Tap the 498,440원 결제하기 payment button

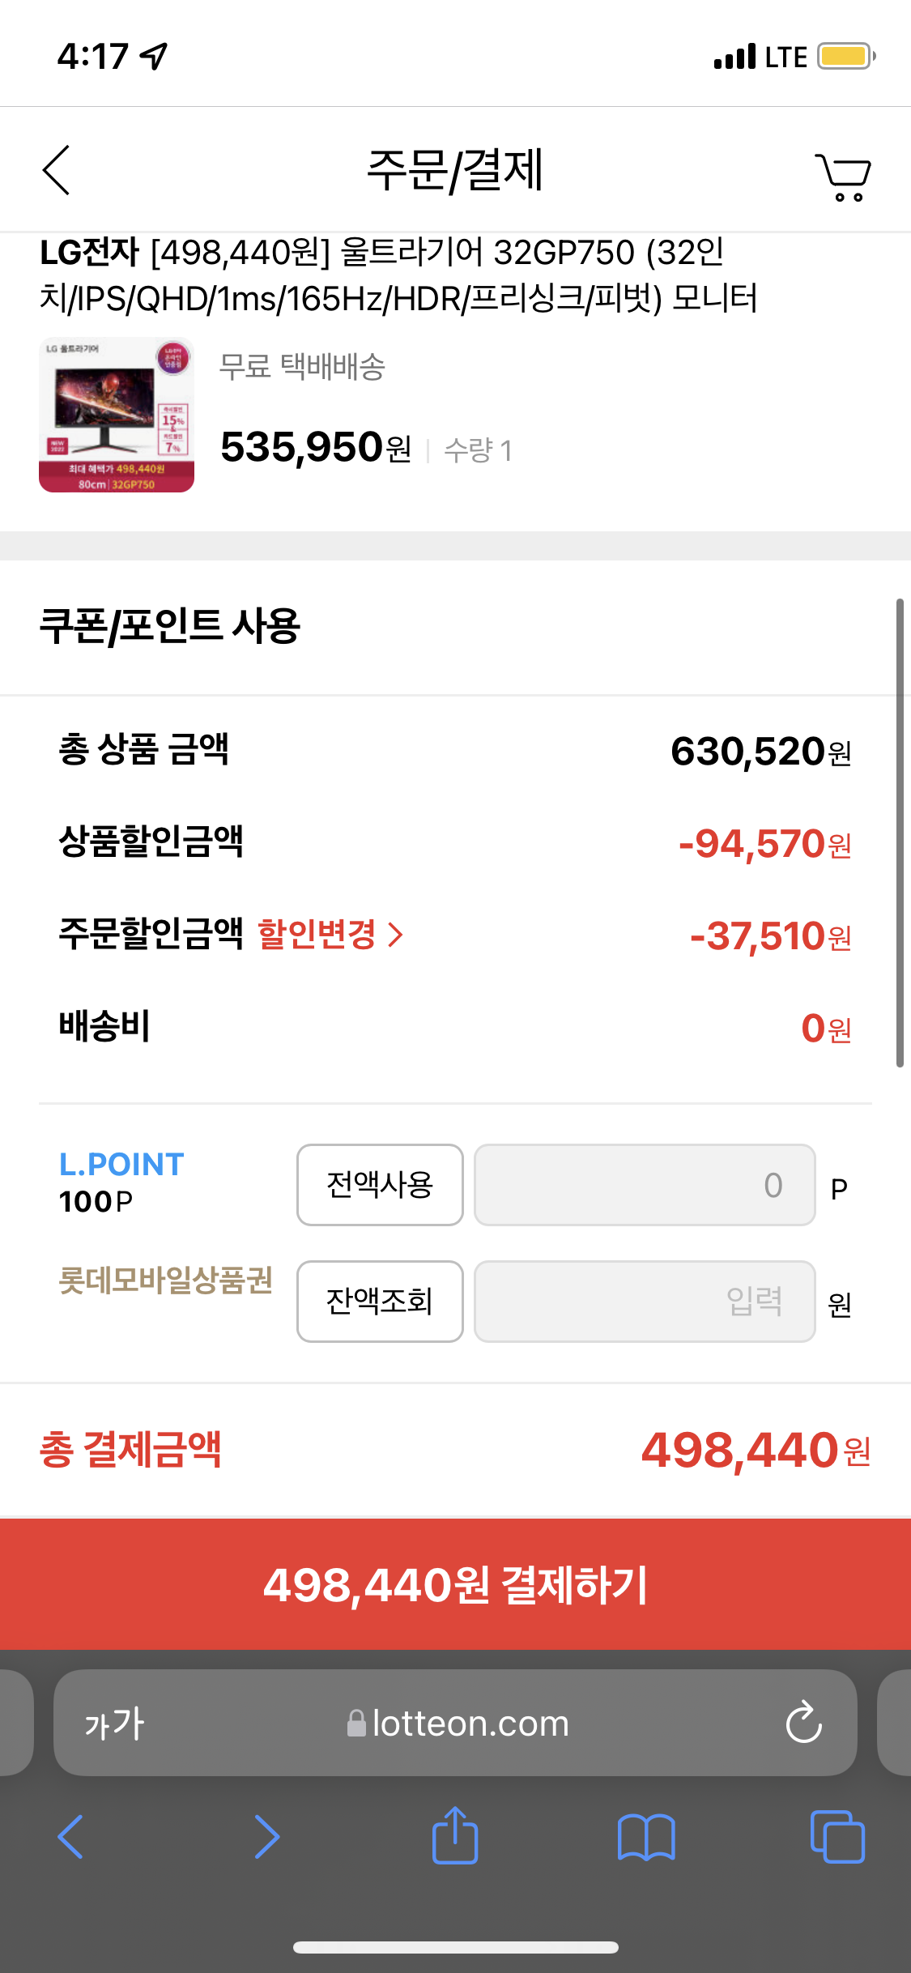[x=455, y=1584]
